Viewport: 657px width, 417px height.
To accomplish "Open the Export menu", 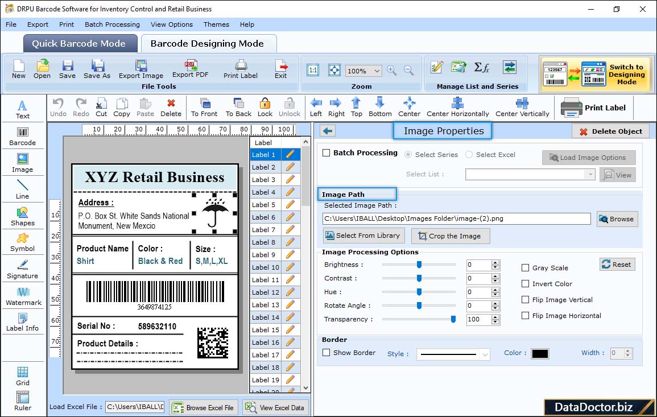I will 38,24.
